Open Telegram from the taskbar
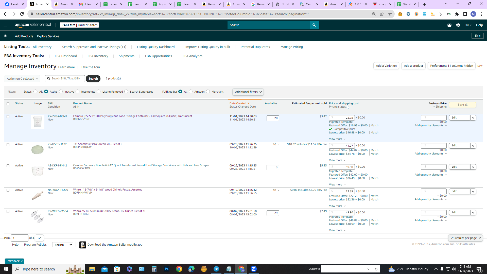 216,269
